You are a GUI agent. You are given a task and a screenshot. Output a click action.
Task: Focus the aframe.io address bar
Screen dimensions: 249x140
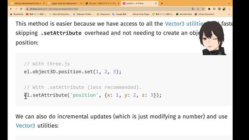[110, 9]
